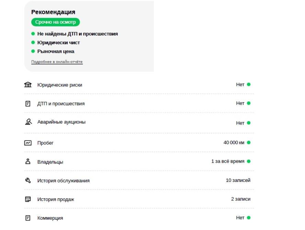305x230 pixels.
Task: Click the 1 за всё время owners value
Action: [x=228, y=161]
